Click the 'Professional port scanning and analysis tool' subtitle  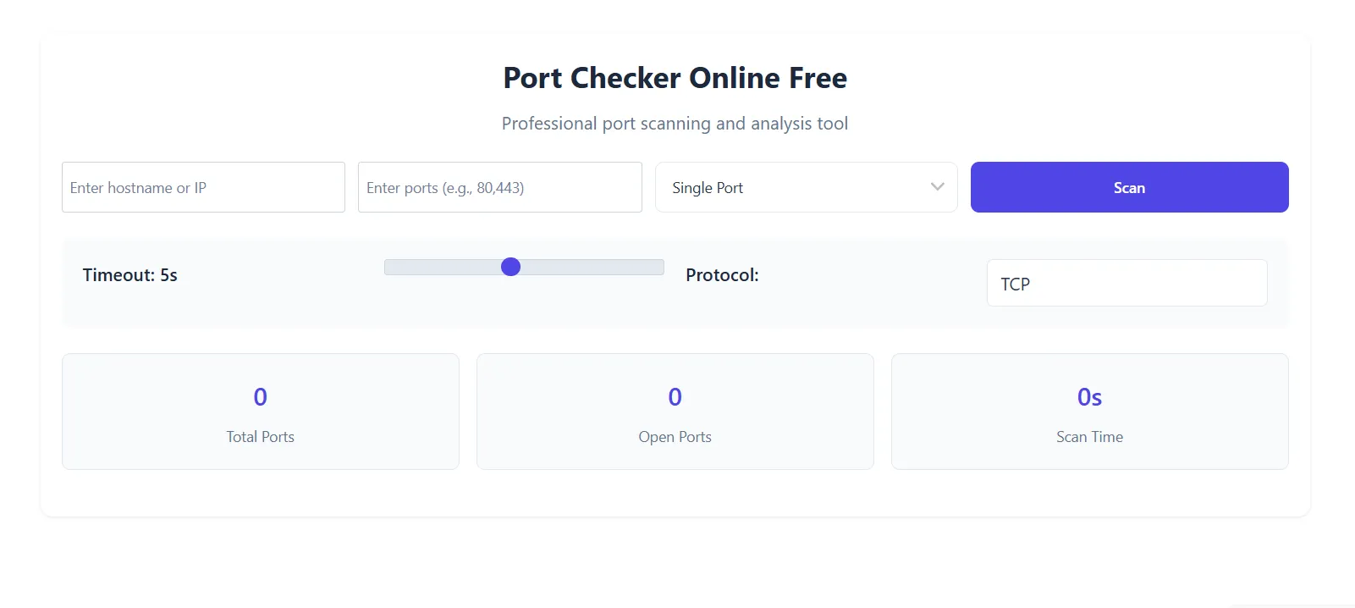675,124
